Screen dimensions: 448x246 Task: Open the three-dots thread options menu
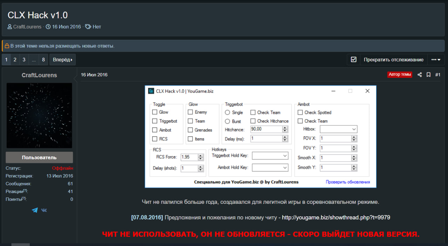(x=436, y=60)
